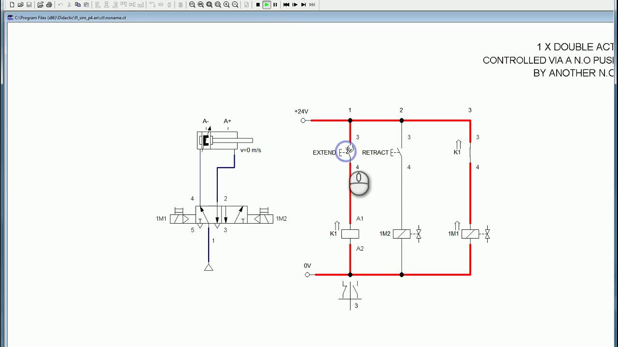This screenshot has height=347, width=618.
Task: Actuate the EXTEND pushbutton switch
Action: coord(346,152)
